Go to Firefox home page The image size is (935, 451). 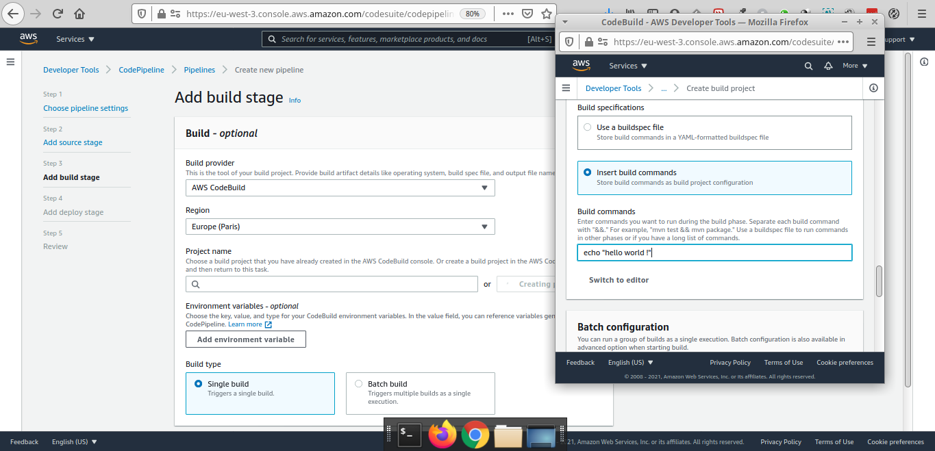[x=79, y=14]
